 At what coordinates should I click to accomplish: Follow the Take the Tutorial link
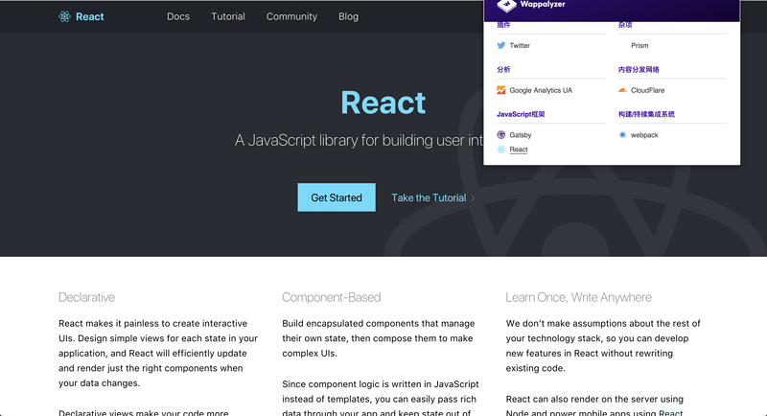click(429, 198)
